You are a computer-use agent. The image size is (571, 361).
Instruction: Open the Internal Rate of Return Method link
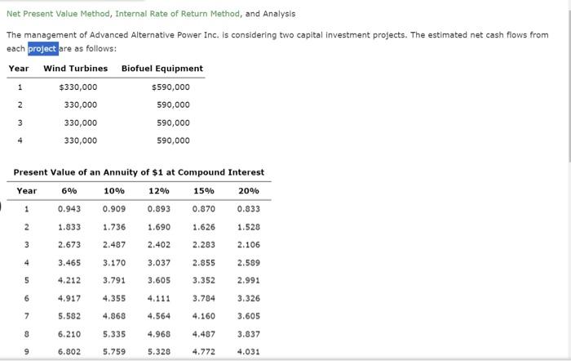177,14
